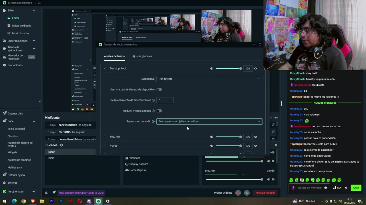Open Grabaciones in sidebar

coord(15,65)
